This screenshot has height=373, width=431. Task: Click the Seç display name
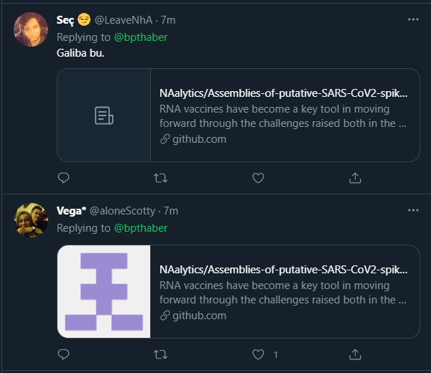[65, 20]
